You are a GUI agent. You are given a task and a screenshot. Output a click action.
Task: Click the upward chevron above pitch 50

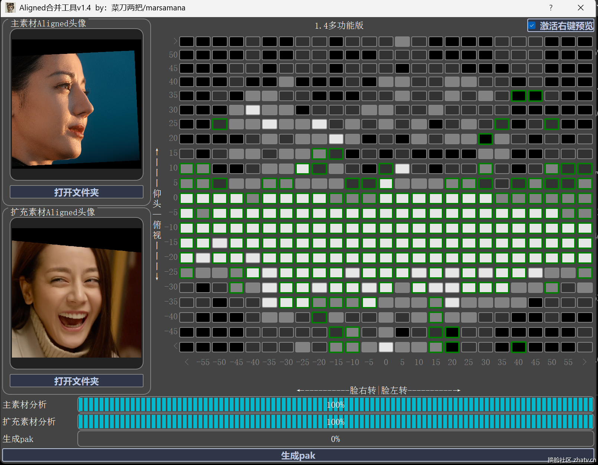[175, 41]
